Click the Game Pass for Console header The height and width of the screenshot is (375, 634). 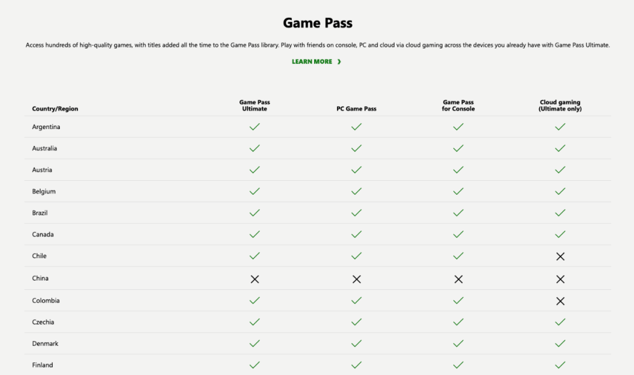click(x=458, y=106)
